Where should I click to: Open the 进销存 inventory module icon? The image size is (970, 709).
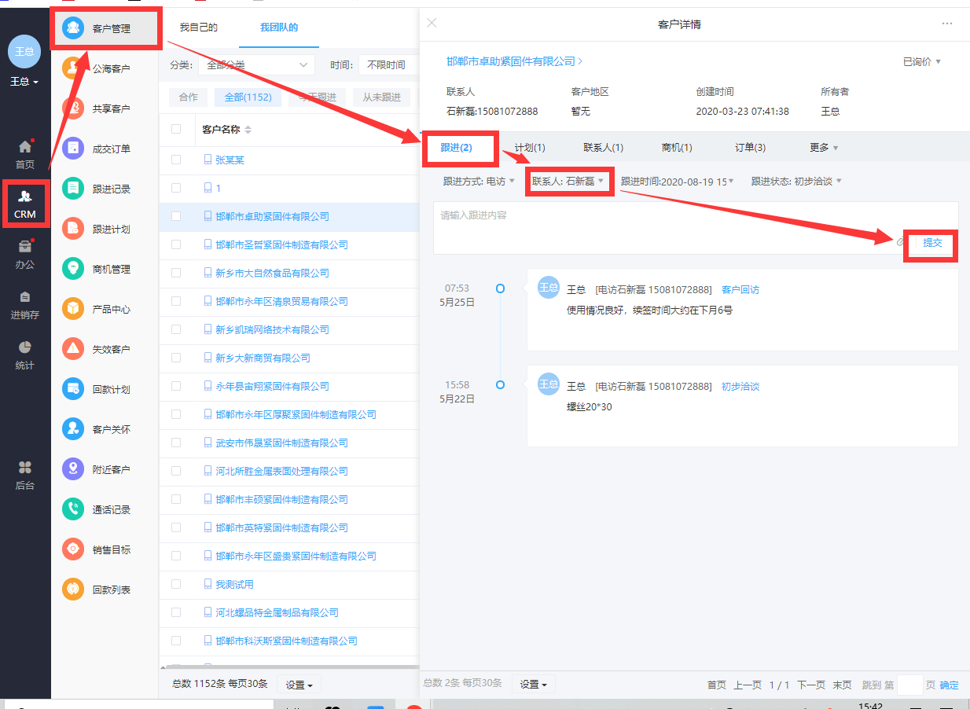(25, 297)
